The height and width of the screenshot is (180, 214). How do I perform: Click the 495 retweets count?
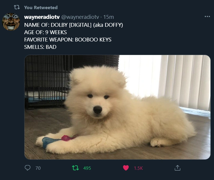pyautogui.click(x=87, y=168)
